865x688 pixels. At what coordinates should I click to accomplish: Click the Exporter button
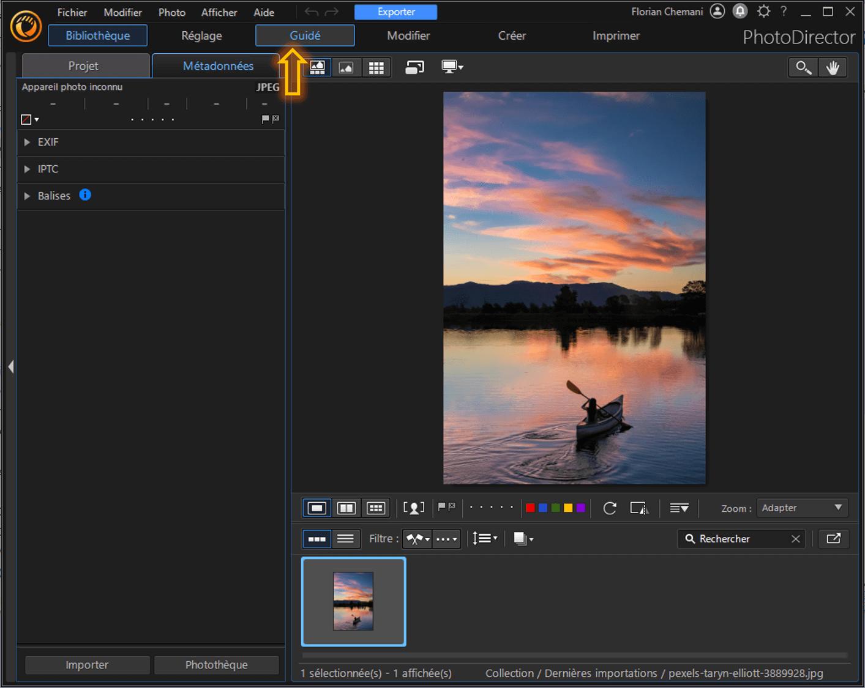[395, 12]
